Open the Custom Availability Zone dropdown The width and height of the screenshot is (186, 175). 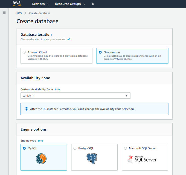tap(75, 95)
